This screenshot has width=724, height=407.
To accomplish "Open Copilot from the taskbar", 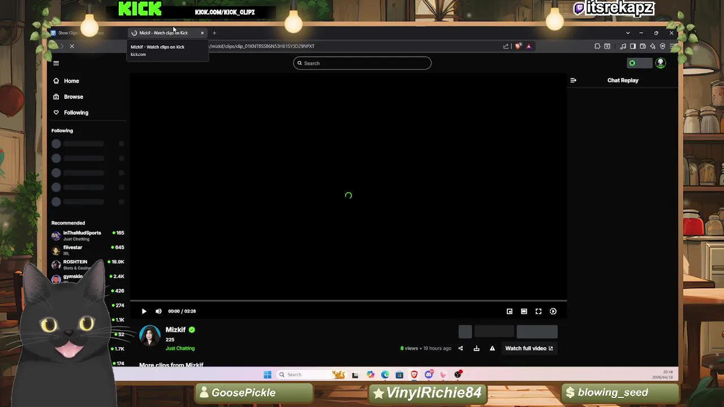I will point(370,375).
